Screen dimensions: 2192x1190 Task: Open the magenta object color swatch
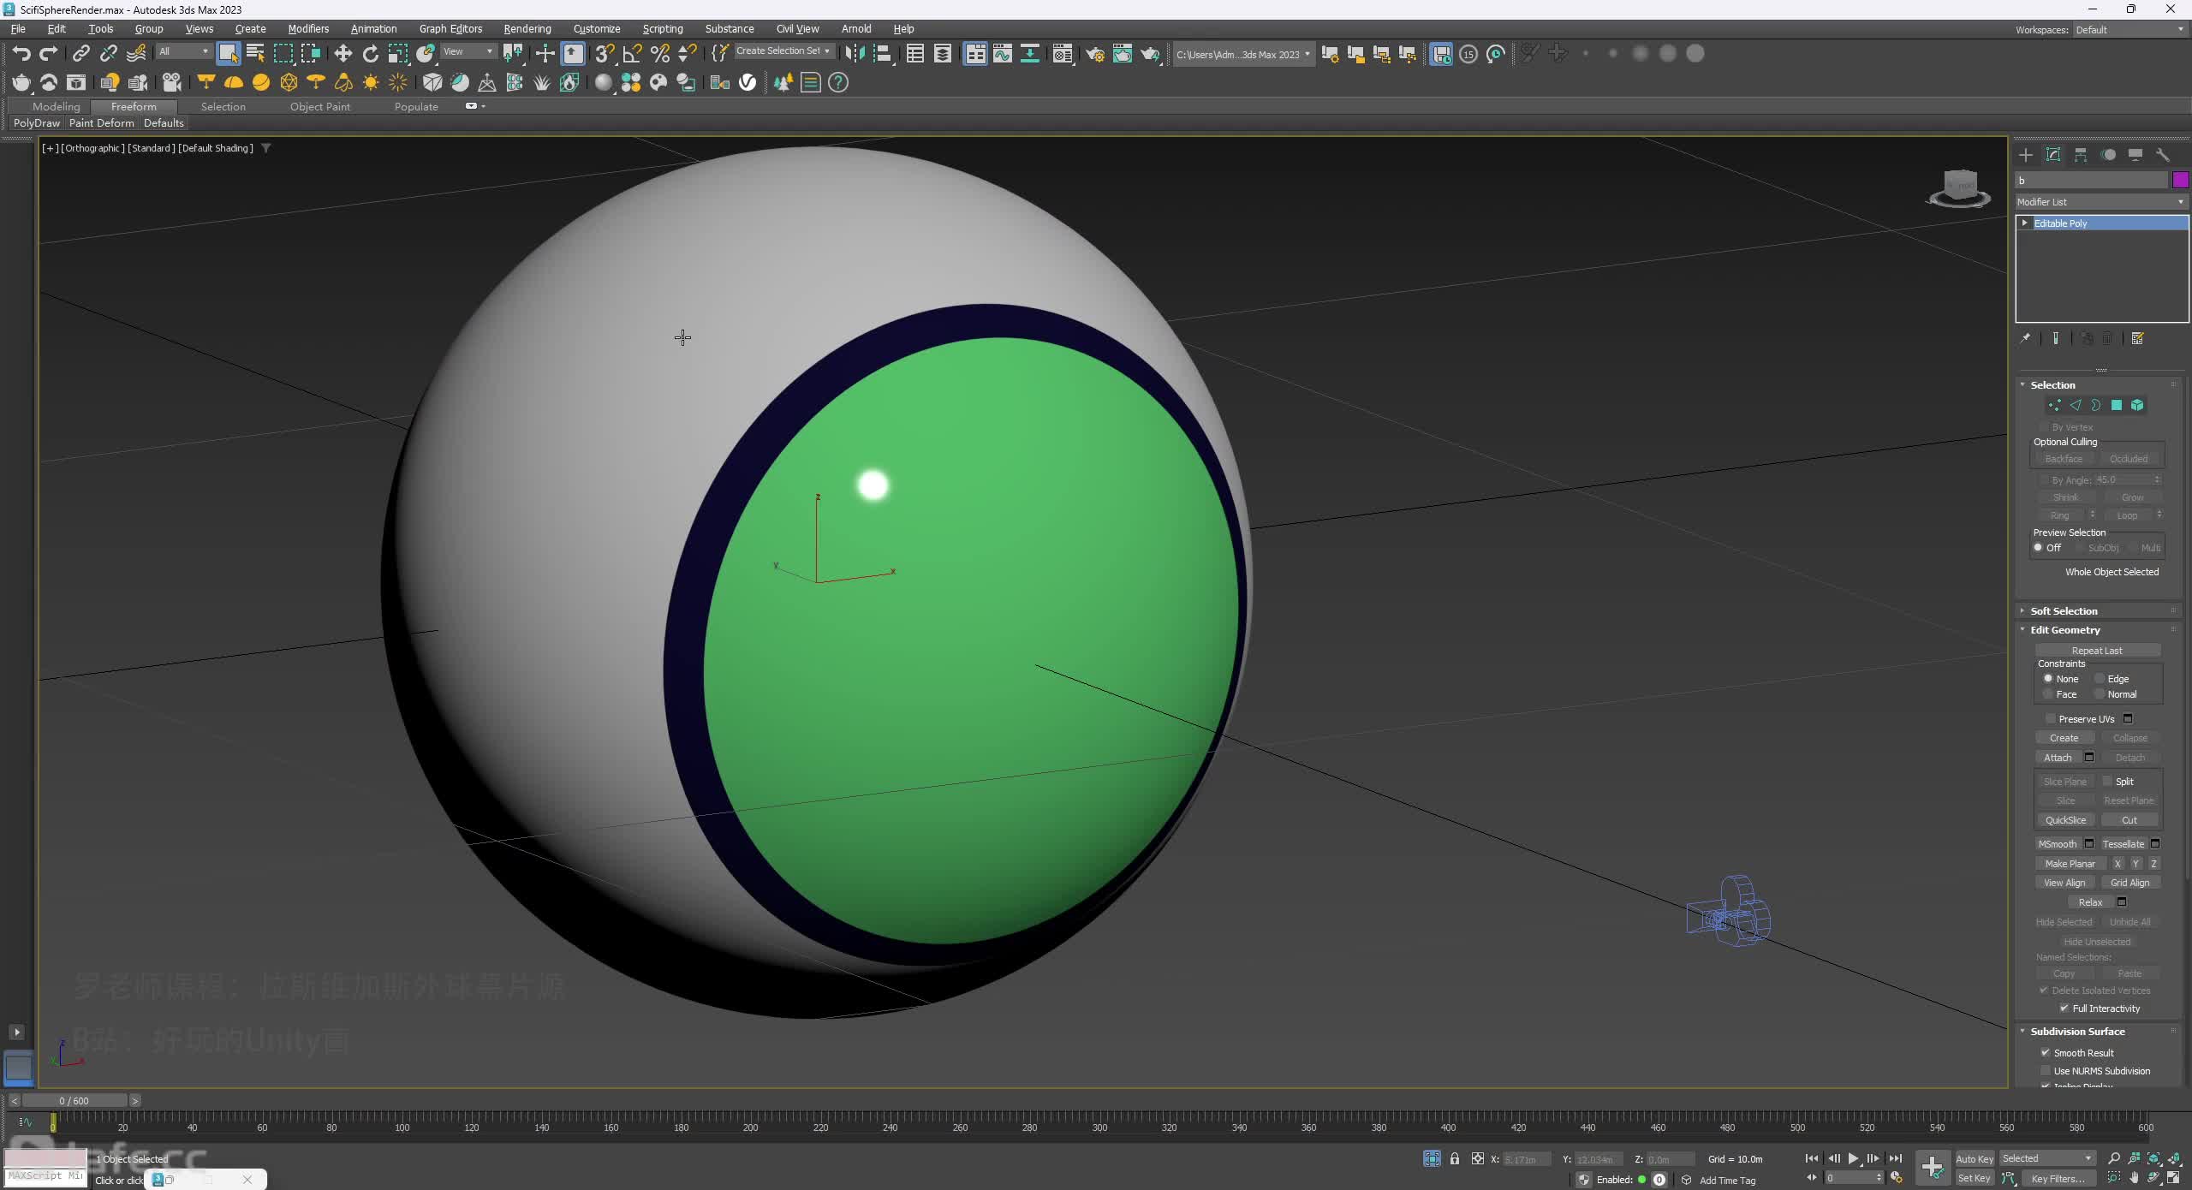2180,180
